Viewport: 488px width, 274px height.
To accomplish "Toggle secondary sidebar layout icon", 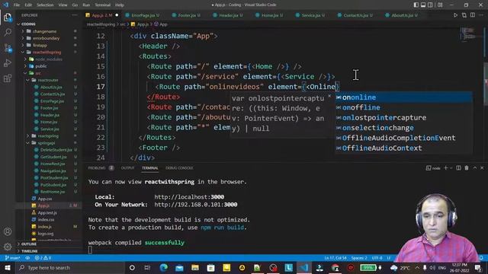I will 430,5.
